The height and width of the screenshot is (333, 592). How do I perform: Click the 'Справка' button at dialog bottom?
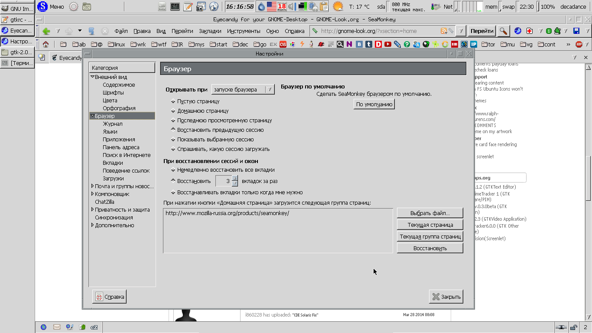pos(109,297)
